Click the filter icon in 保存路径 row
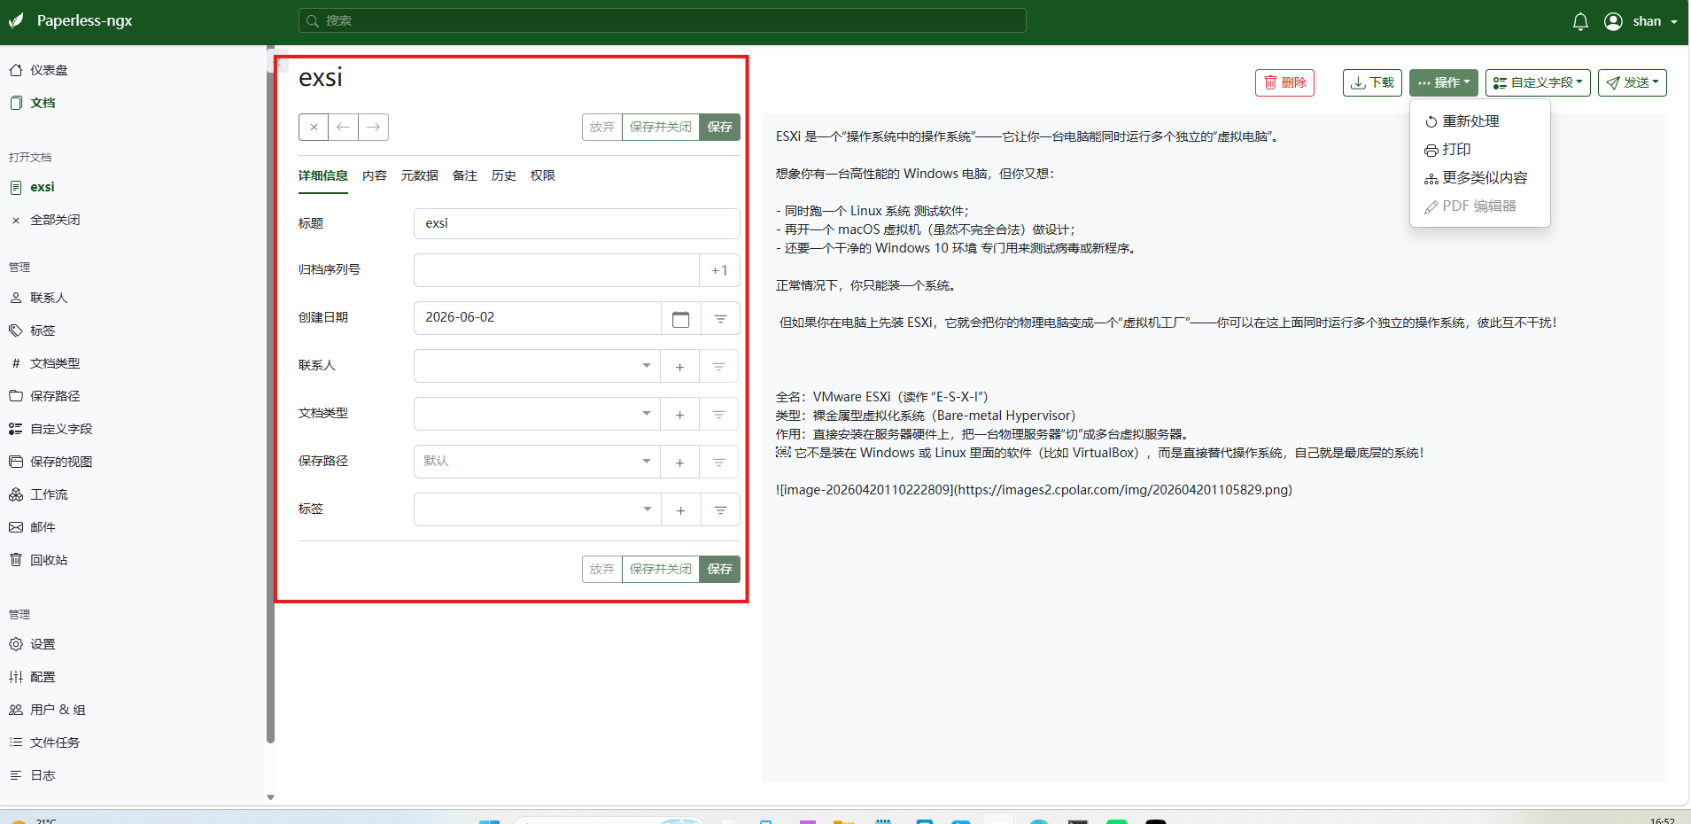Image resolution: width=1691 pixels, height=824 pixels. (x=720, y=462)
